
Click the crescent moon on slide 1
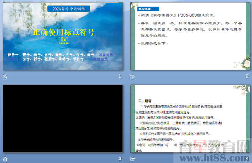[x=91, y=49]
